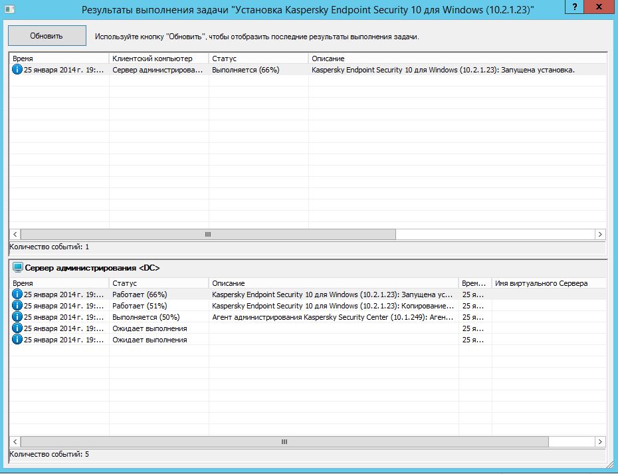Viewport: 618px width, 474px height.
Task: Open the help question mark button
Action: tap(575, 7)
